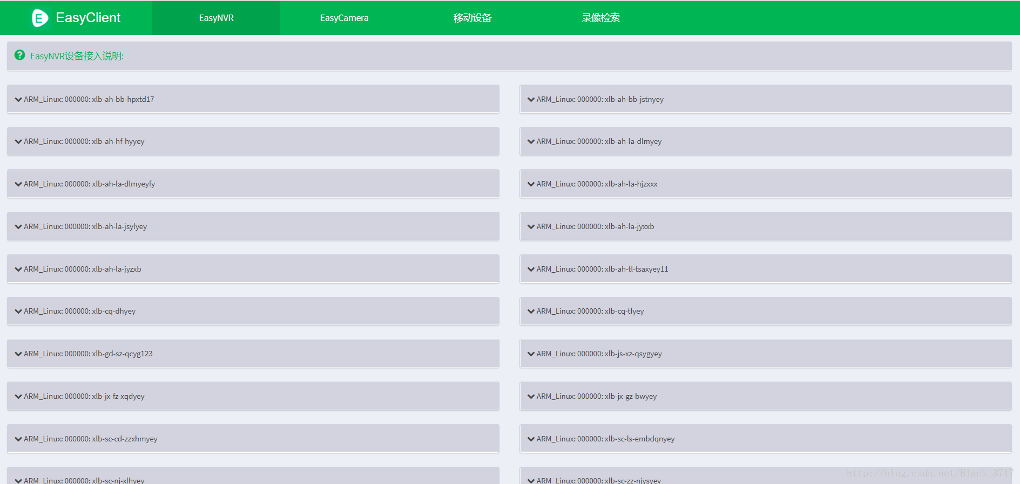Select device text xlb-cq-dhyey

pos(114,311)
